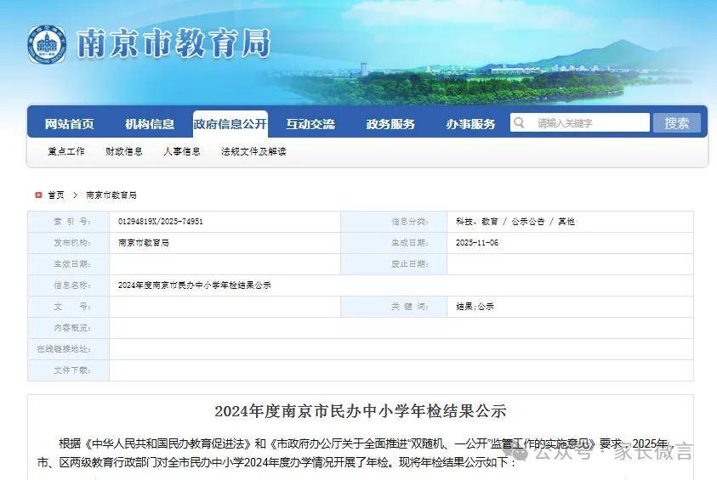Select the 政府信息公开 tab

coord(230,124)
